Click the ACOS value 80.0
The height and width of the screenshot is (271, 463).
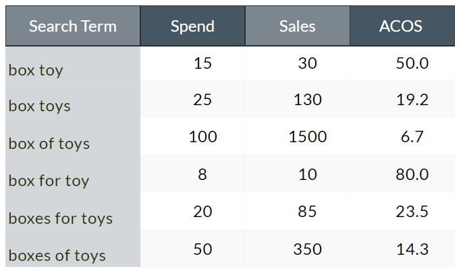point(412,175)
